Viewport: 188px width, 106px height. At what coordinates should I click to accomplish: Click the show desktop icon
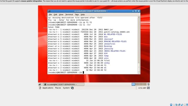coord(40,85)
